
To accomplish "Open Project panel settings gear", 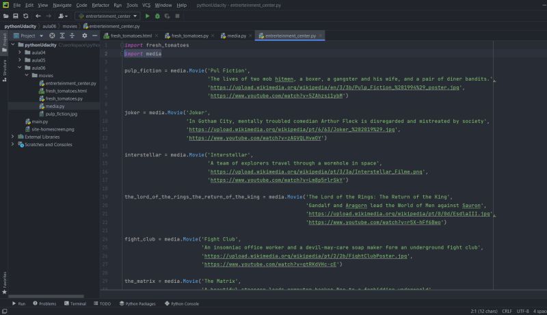I will (84, 36).
